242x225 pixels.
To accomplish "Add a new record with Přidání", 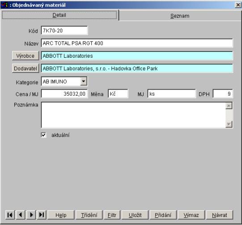I will click(163, 215).
